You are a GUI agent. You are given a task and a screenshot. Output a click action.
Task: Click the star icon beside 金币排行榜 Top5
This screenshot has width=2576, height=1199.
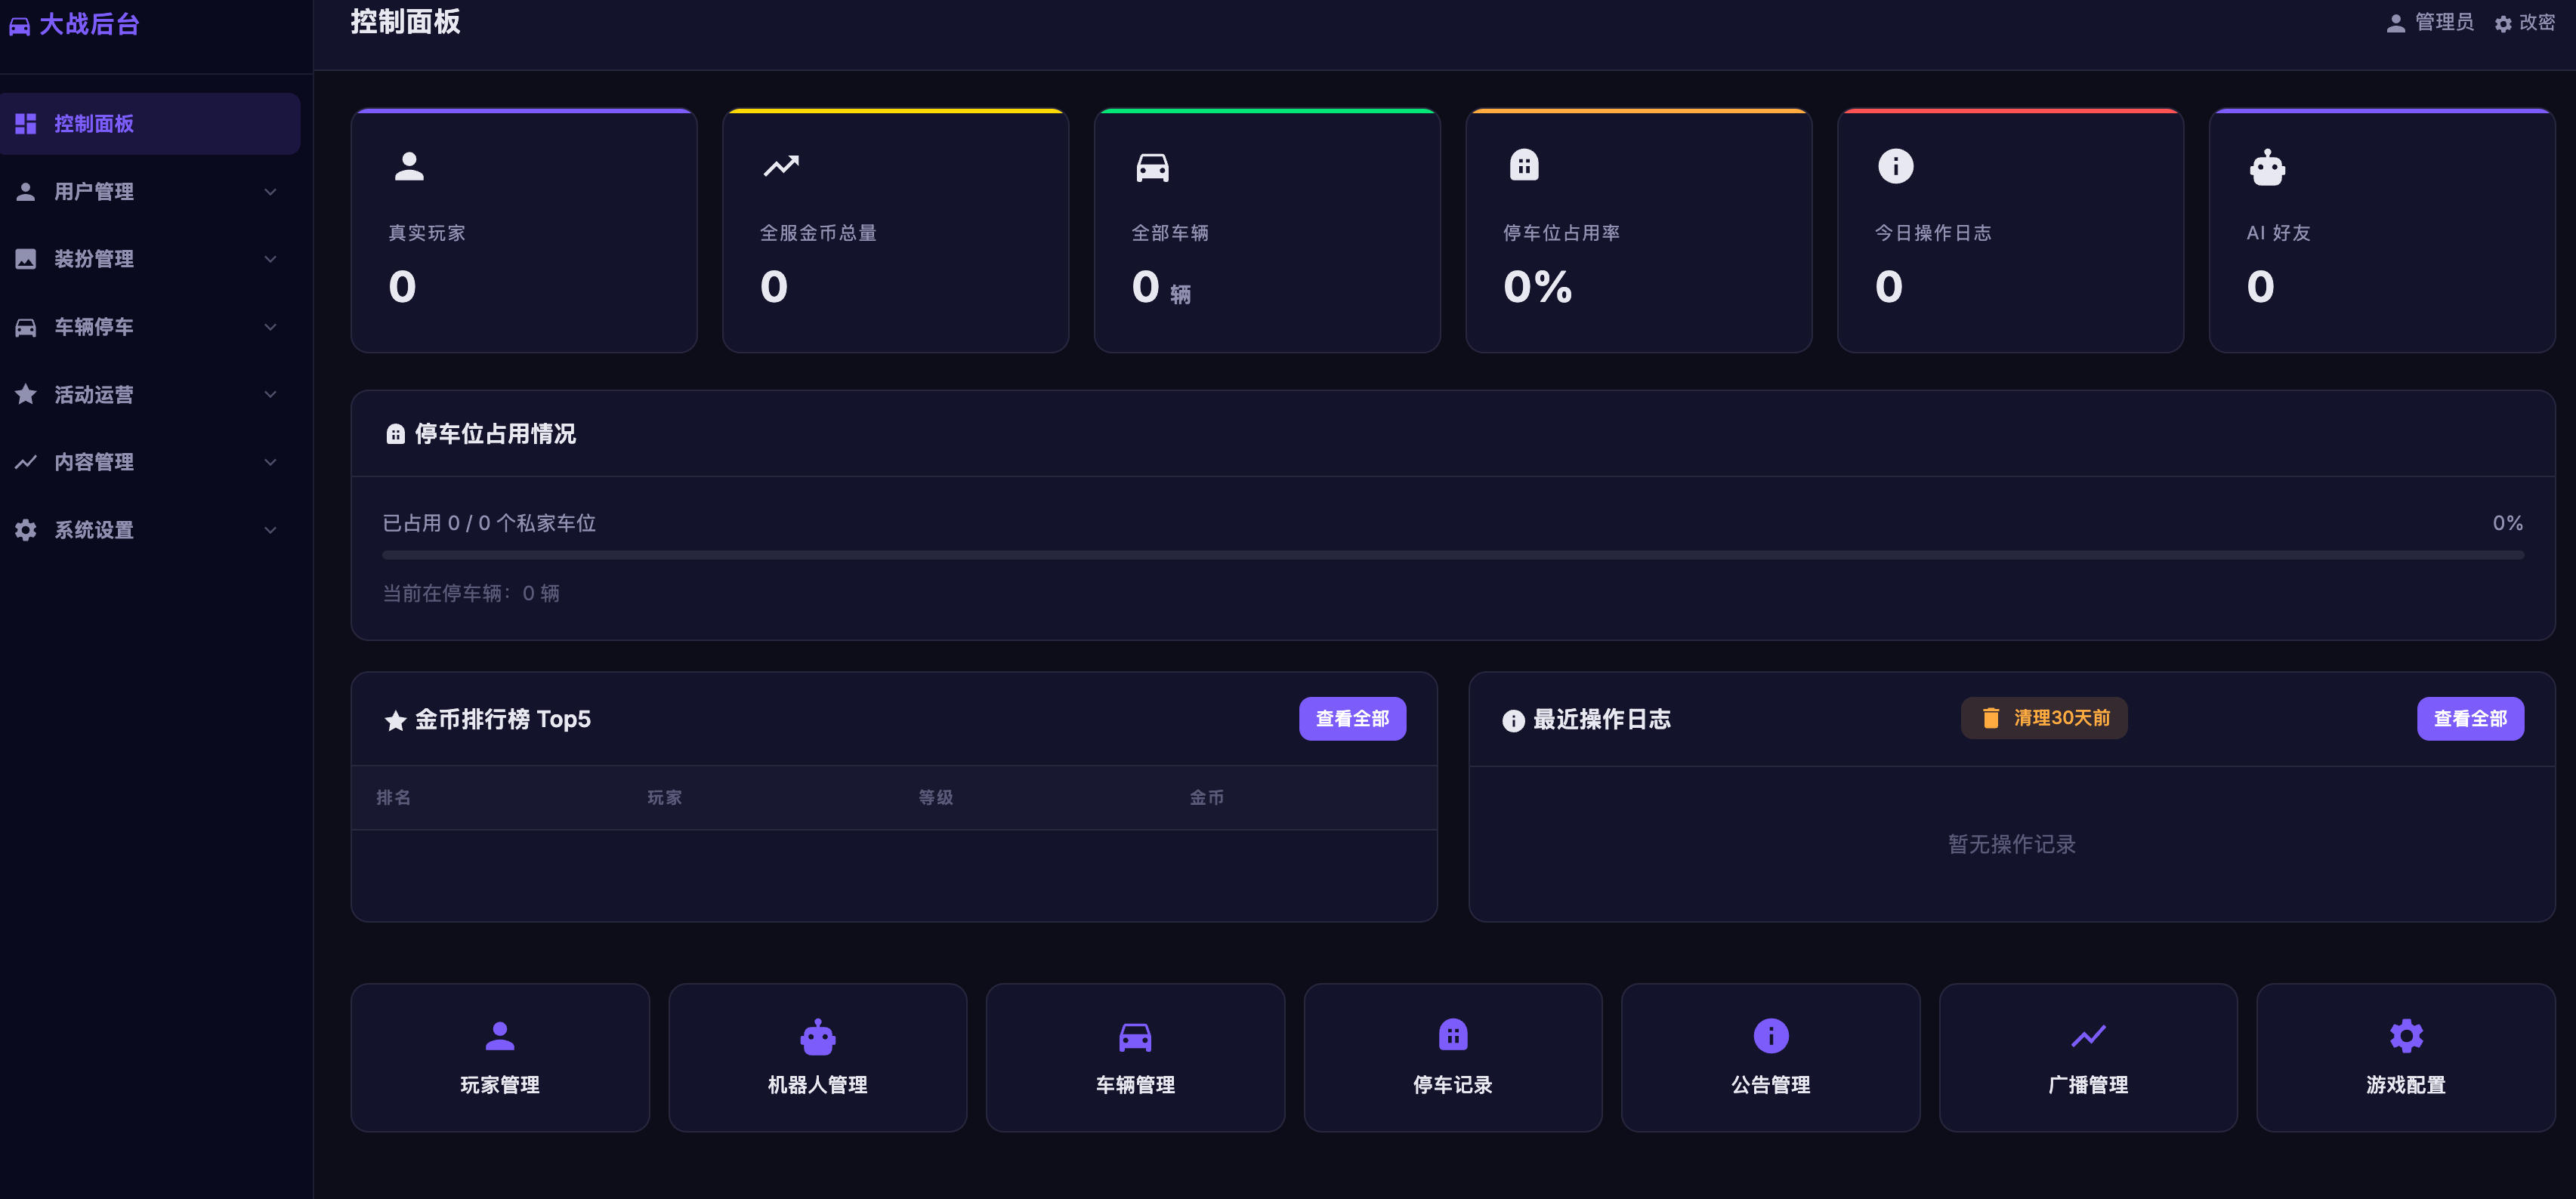[x=396, y=720]
